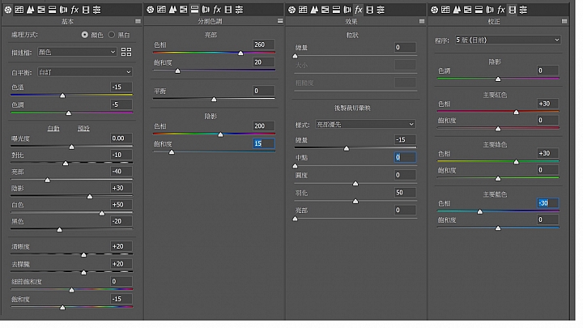Select the 黑白 processing radio button
This screenshot has height=328, width=583.
coord(112,35)
